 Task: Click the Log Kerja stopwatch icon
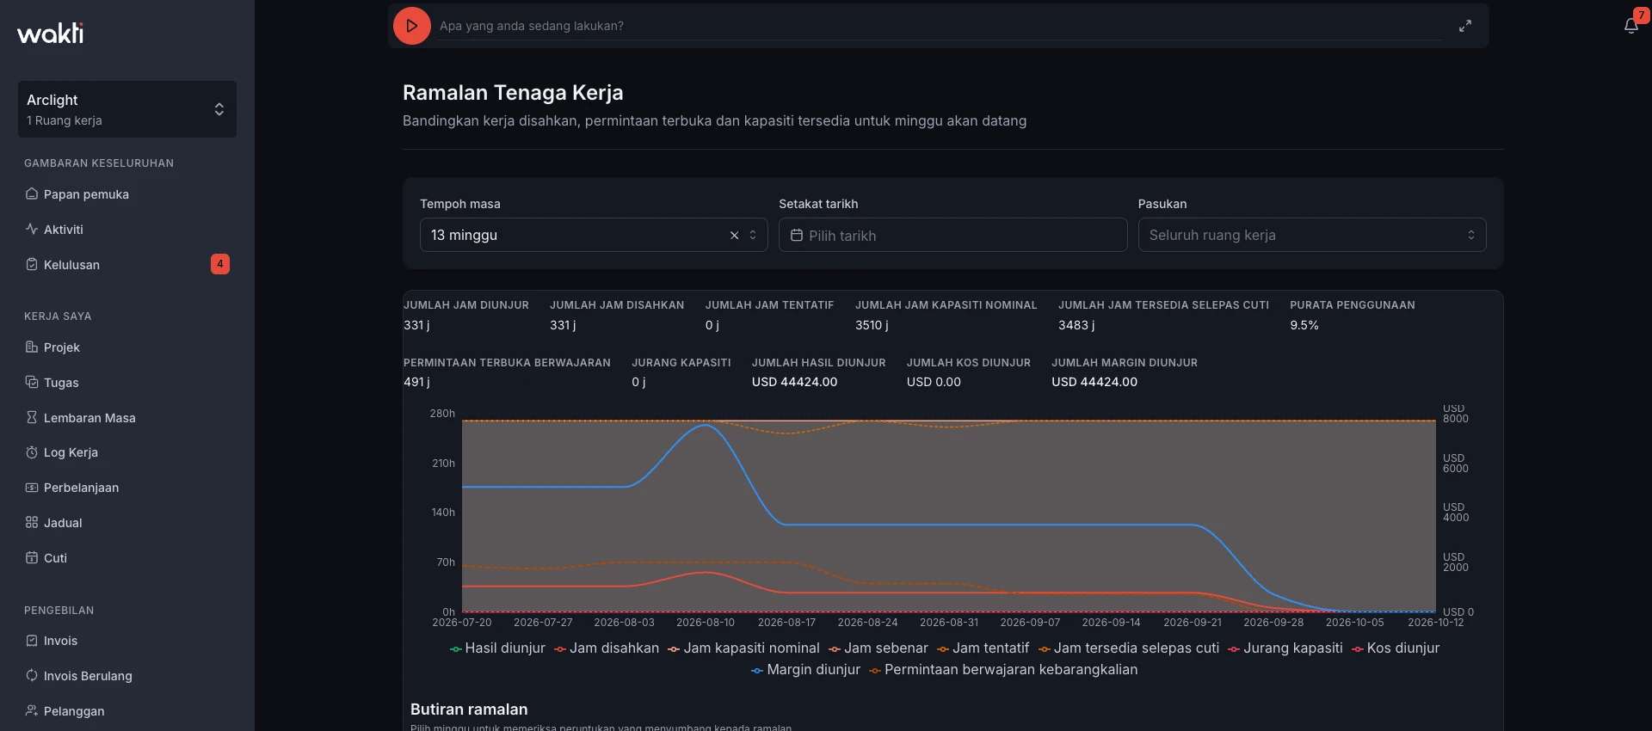[32, 452]
